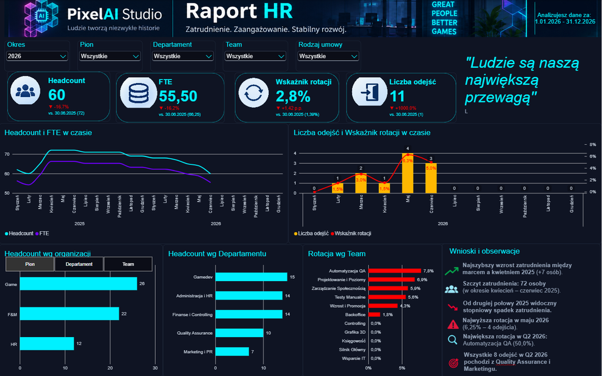The width and height of the screenshot is (602, 376).
Task: Click the Raport HR header title
Action: click(239, 11)
